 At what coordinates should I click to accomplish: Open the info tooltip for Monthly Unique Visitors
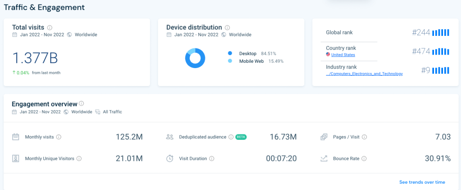point(79,159)
